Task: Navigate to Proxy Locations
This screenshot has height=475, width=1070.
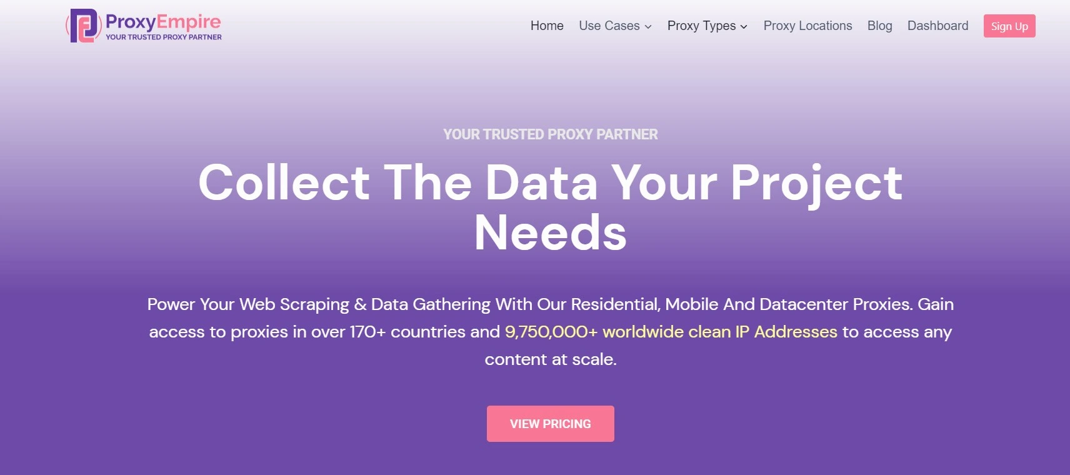Action: pos(807,26)
